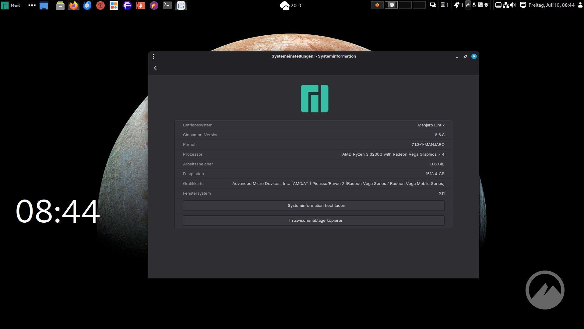
Task: Launch Thunderbird mail client
Action: point(87,5)
